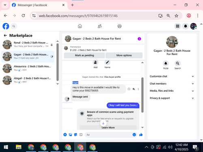Open the taskbar notification center
The height and width of the screenshot is (152, 203).
[195, 148]
